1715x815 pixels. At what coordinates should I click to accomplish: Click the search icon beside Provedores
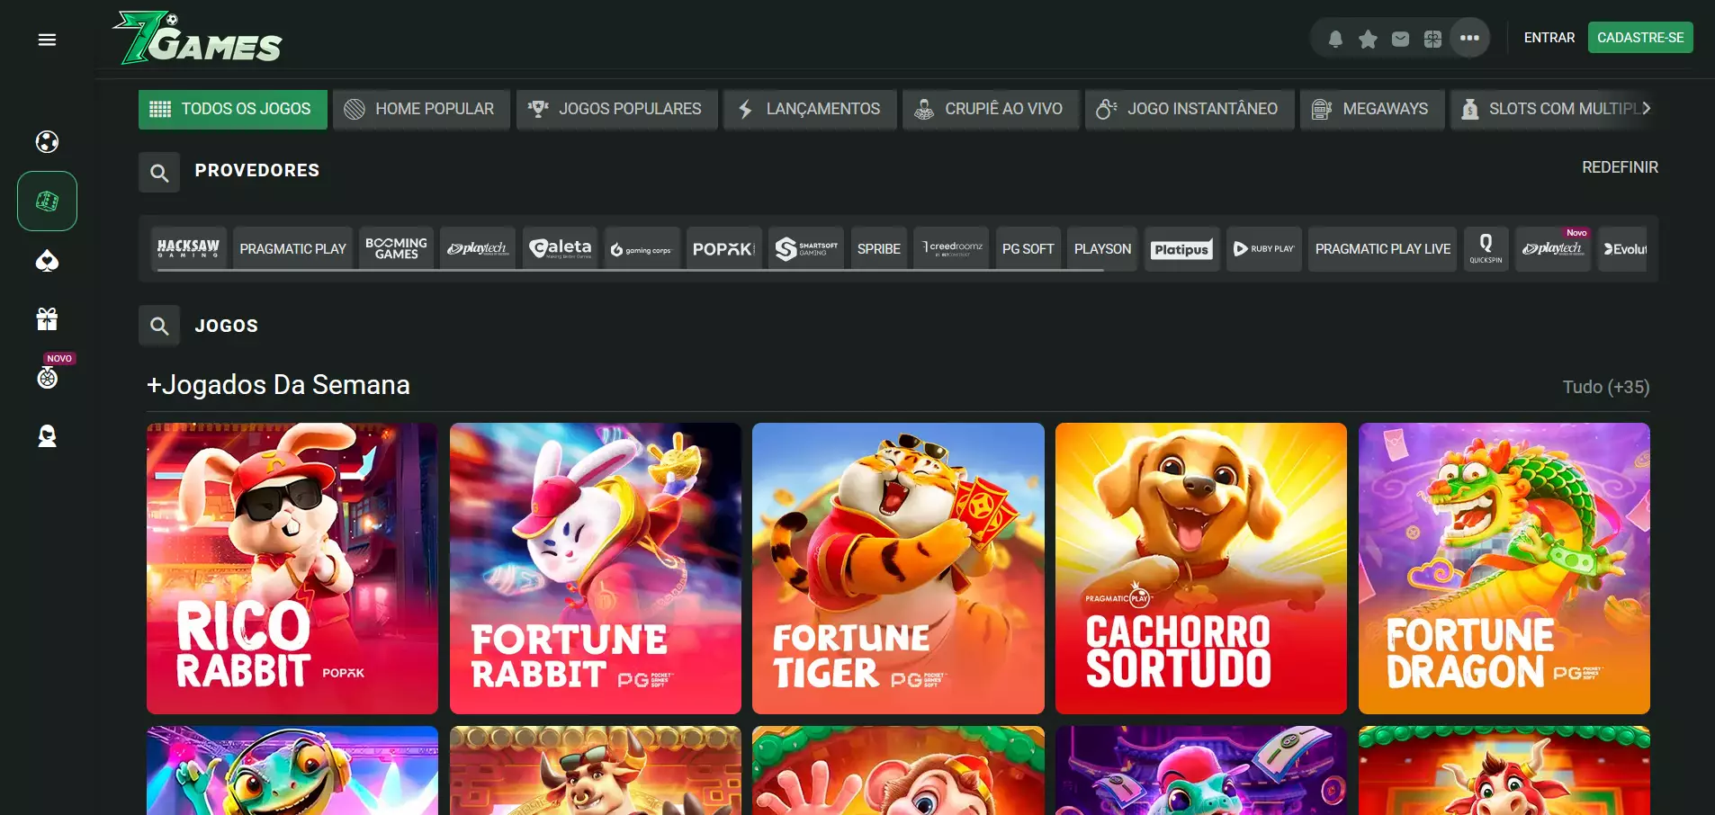coord(159,173)
